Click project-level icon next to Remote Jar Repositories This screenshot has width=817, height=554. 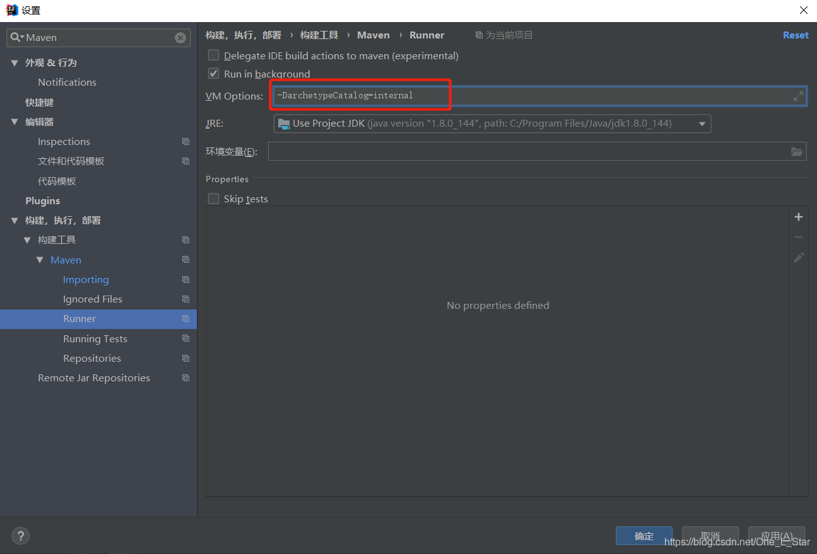[x=185, y=378]
